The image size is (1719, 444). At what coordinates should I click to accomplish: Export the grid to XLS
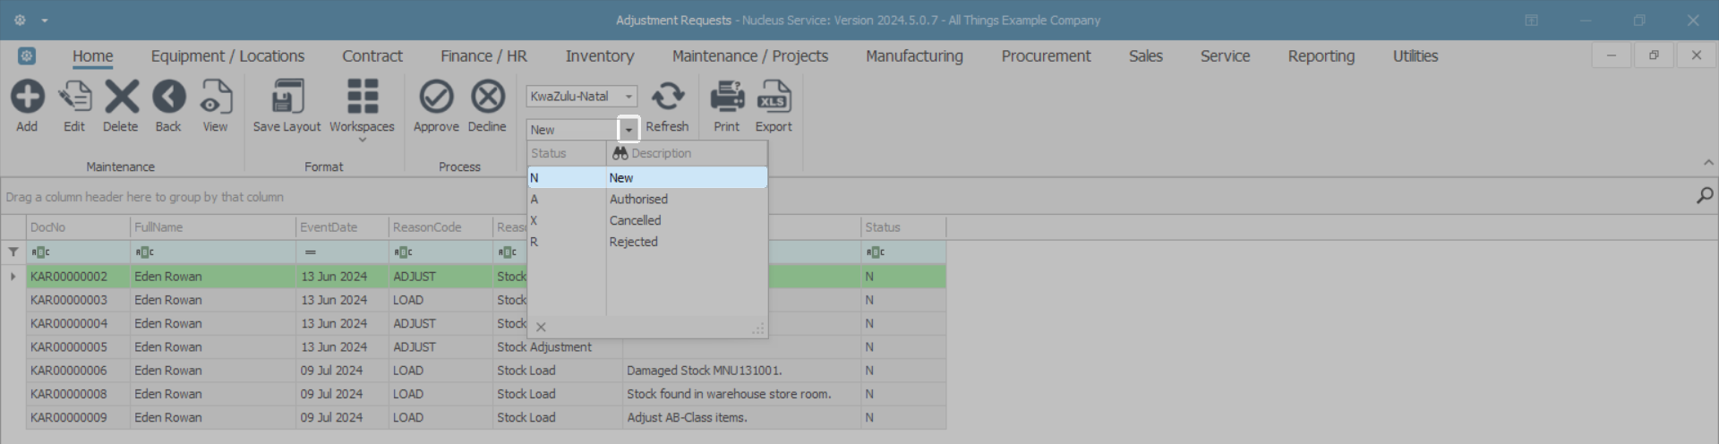[774, 97]
